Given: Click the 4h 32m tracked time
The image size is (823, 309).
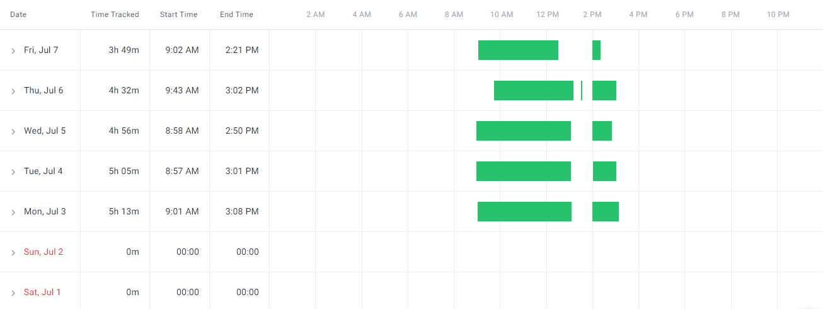Looking at the screenshot, I should (124, 90).
